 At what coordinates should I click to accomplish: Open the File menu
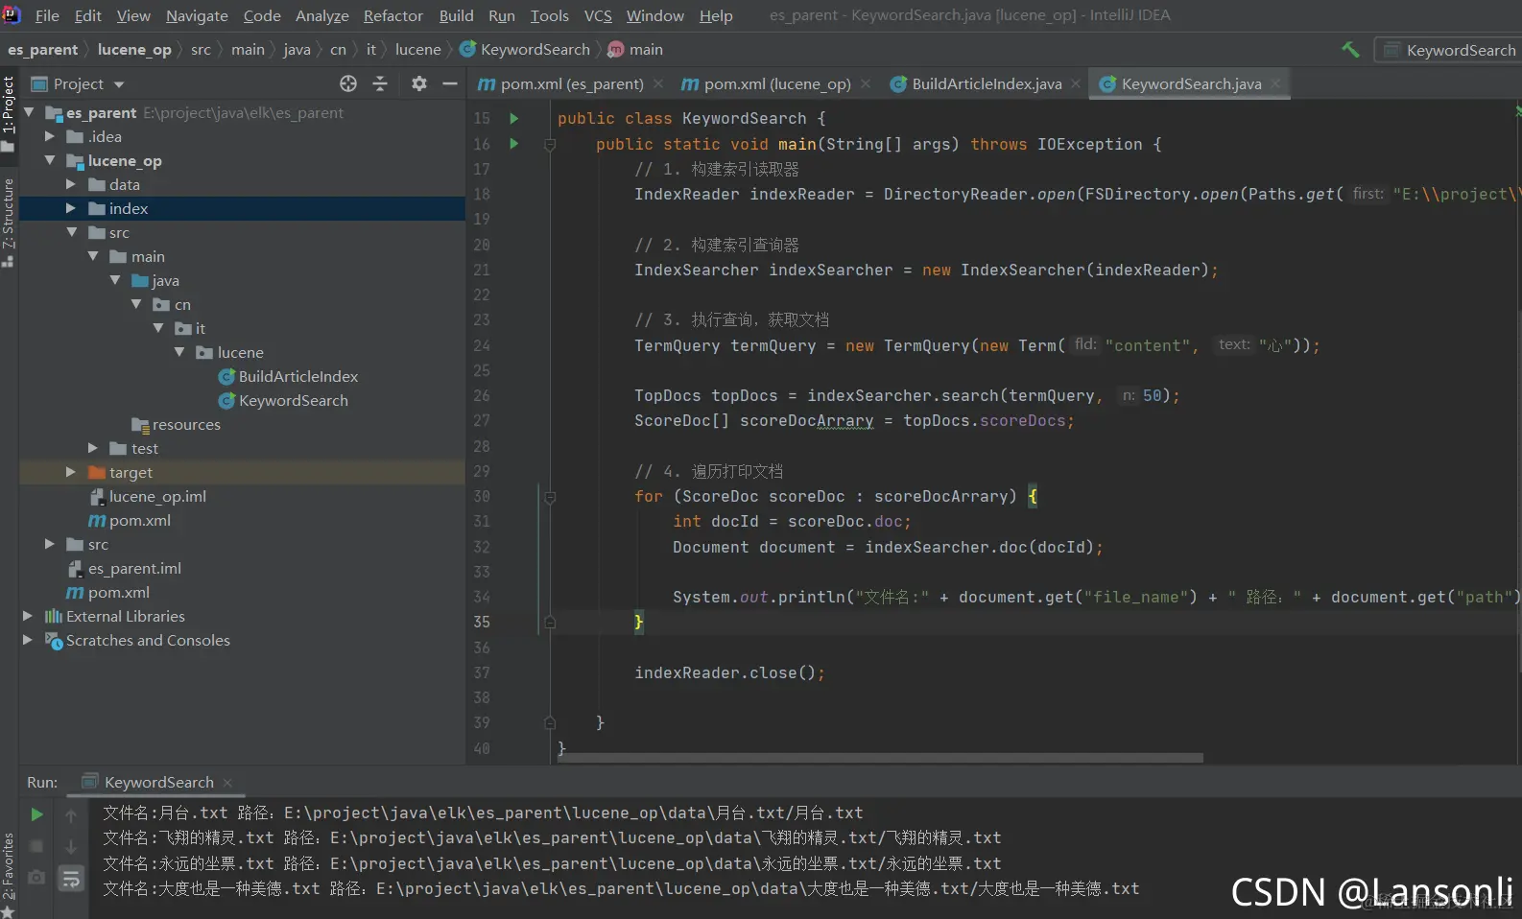click(47, 15)
